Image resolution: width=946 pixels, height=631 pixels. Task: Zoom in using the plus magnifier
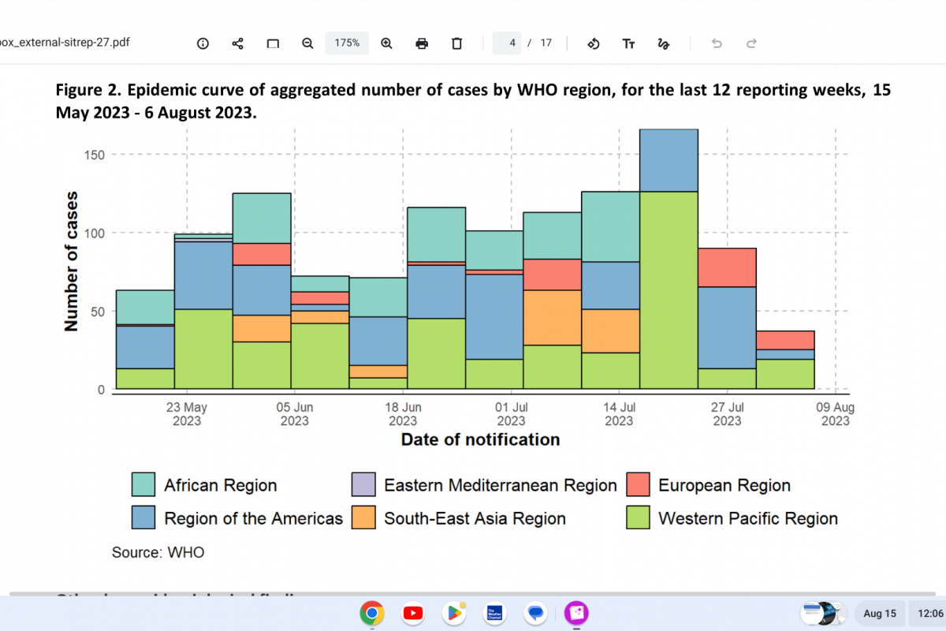tap(386, 43)
